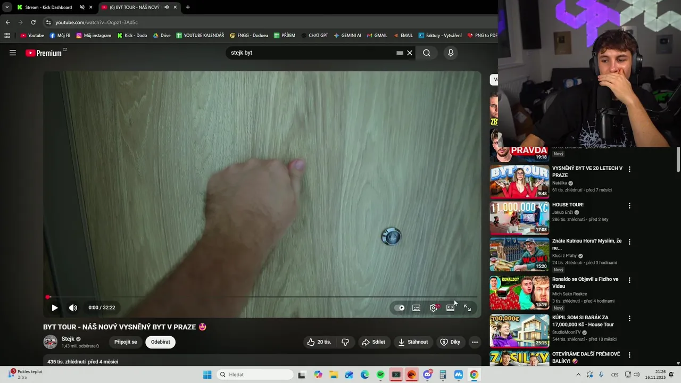Enter fullscreen mode
The image size is (681, 383).
click(x=467, y=307)
